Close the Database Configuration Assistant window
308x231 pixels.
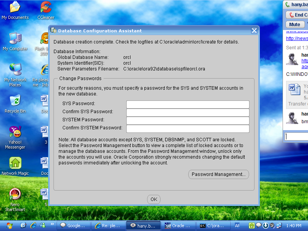coord(254,31)
